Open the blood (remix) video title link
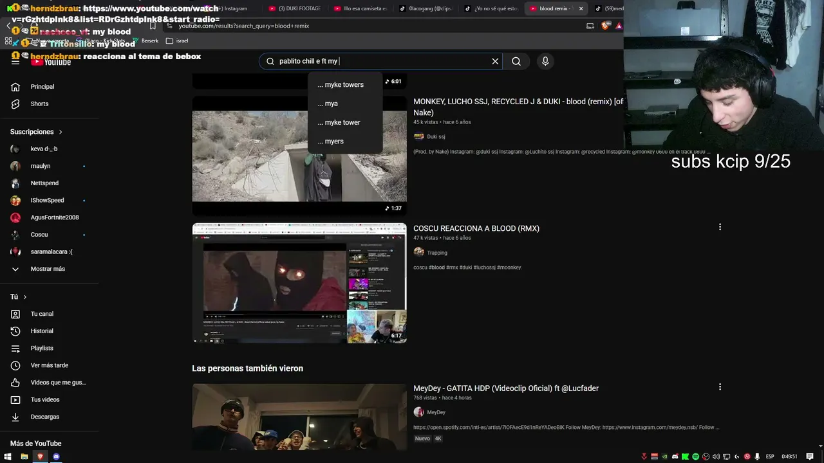Screen dimensions: 824x463 (518, 107)
